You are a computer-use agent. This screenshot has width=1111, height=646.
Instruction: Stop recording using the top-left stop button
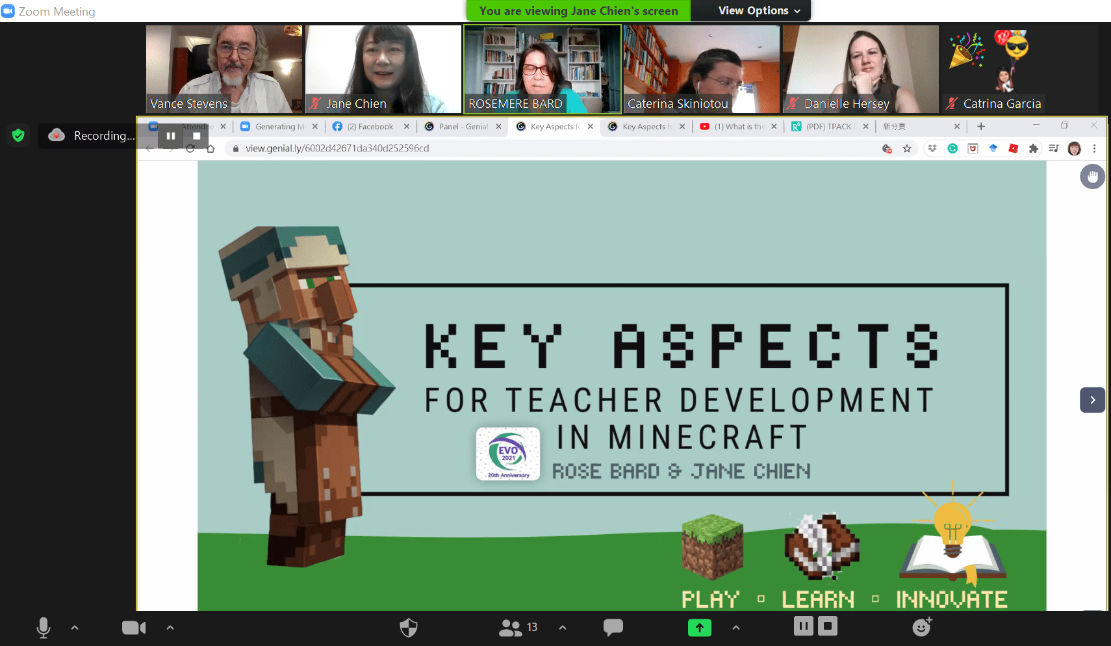197,136
